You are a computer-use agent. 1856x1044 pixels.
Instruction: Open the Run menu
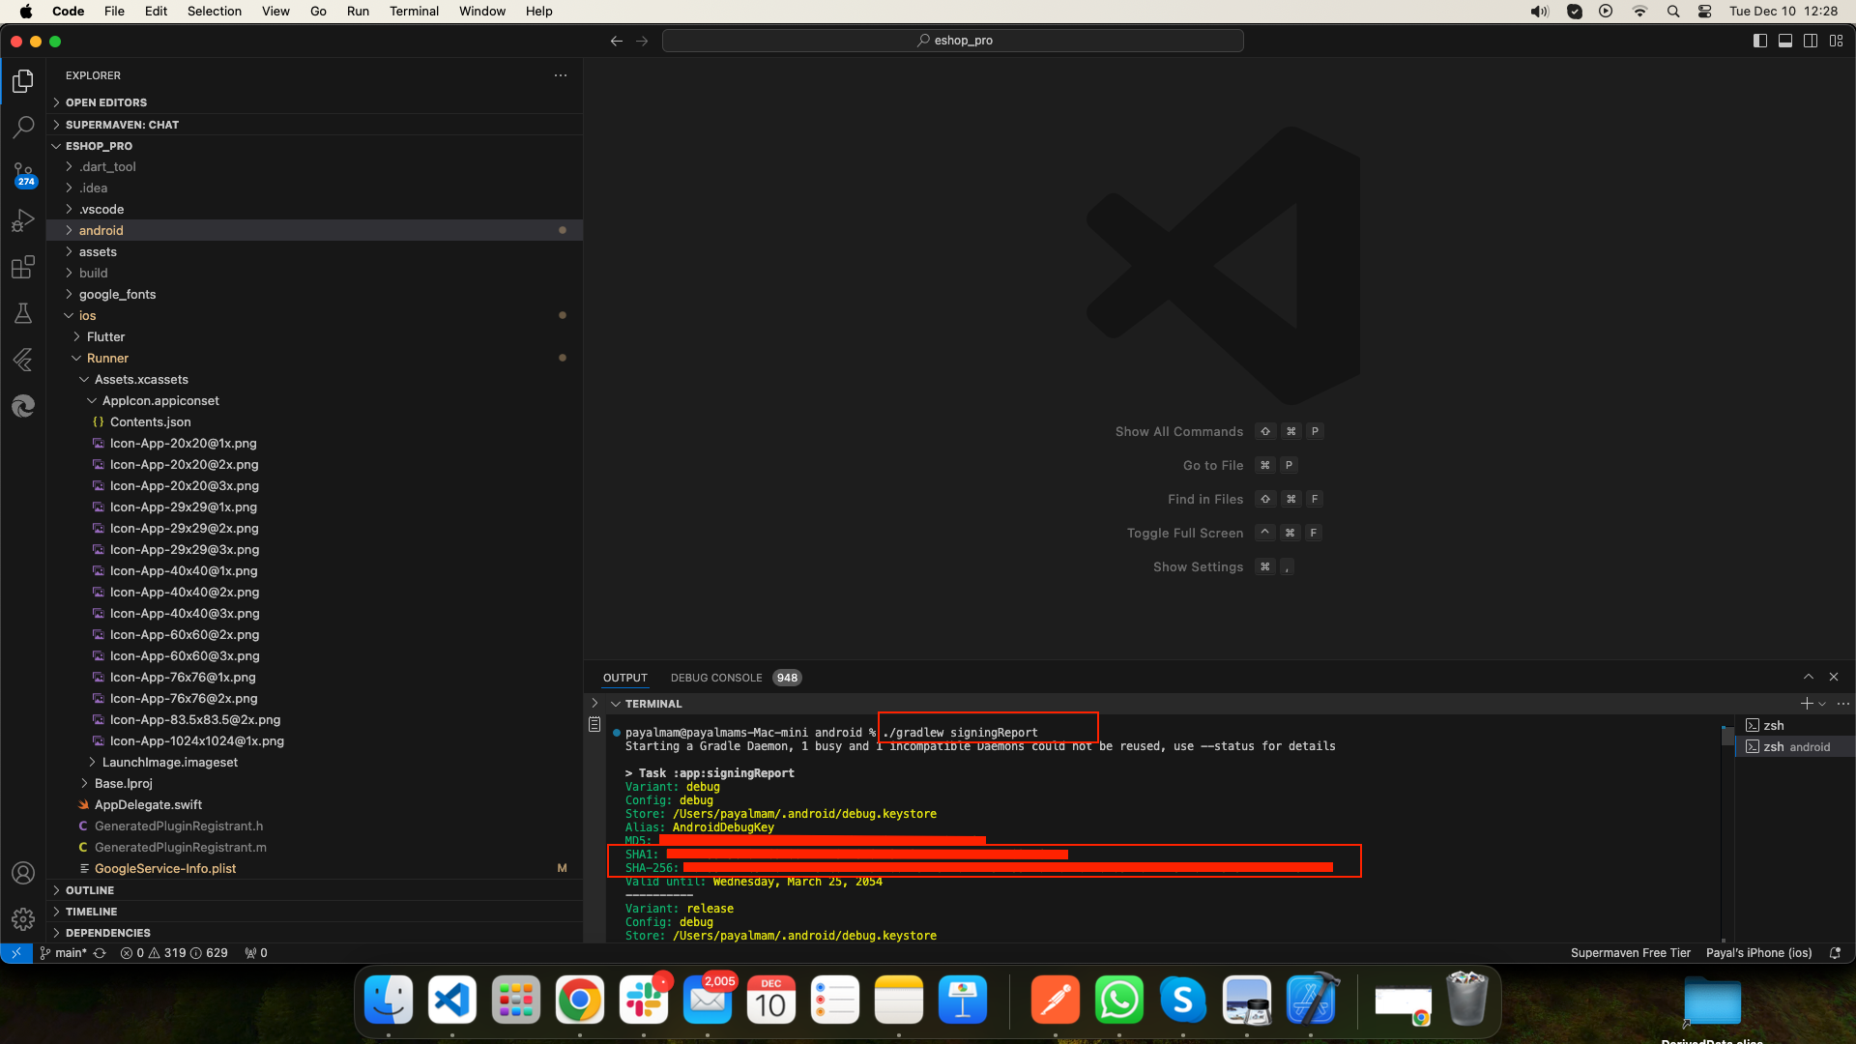pyautogui.click(x=358, y=12)
